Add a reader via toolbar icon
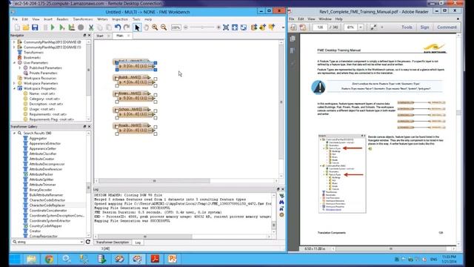 coord(254,27)
